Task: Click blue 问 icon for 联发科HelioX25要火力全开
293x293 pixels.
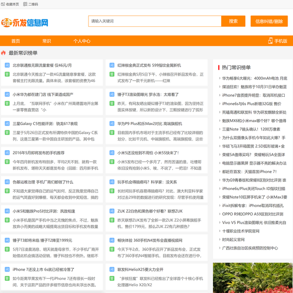Action: click(112, 270)
